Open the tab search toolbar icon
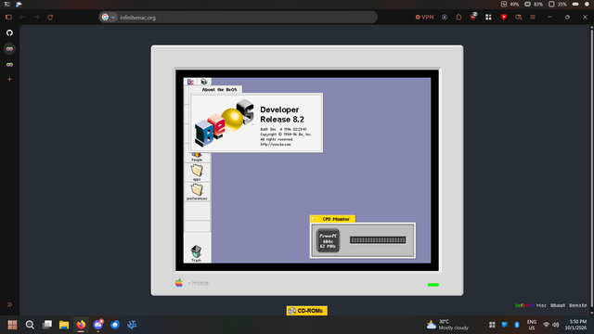 point(518,17)
